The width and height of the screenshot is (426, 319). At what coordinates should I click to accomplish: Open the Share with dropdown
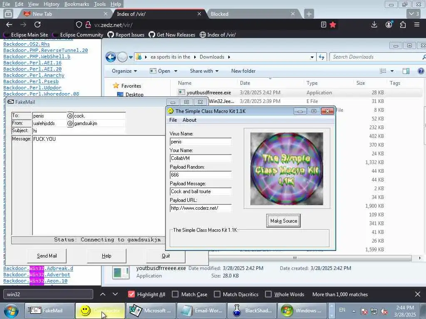[204, 71]
